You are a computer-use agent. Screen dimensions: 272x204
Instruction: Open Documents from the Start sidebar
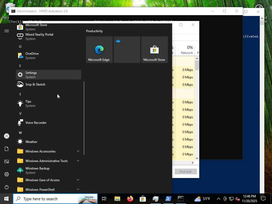7,149
